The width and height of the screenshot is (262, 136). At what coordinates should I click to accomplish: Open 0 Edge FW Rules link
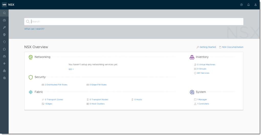click(98, 85)
